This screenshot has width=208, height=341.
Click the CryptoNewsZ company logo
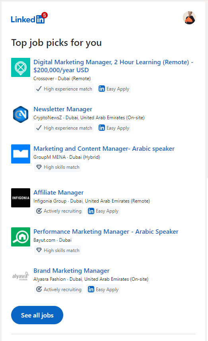coord(21,114)
